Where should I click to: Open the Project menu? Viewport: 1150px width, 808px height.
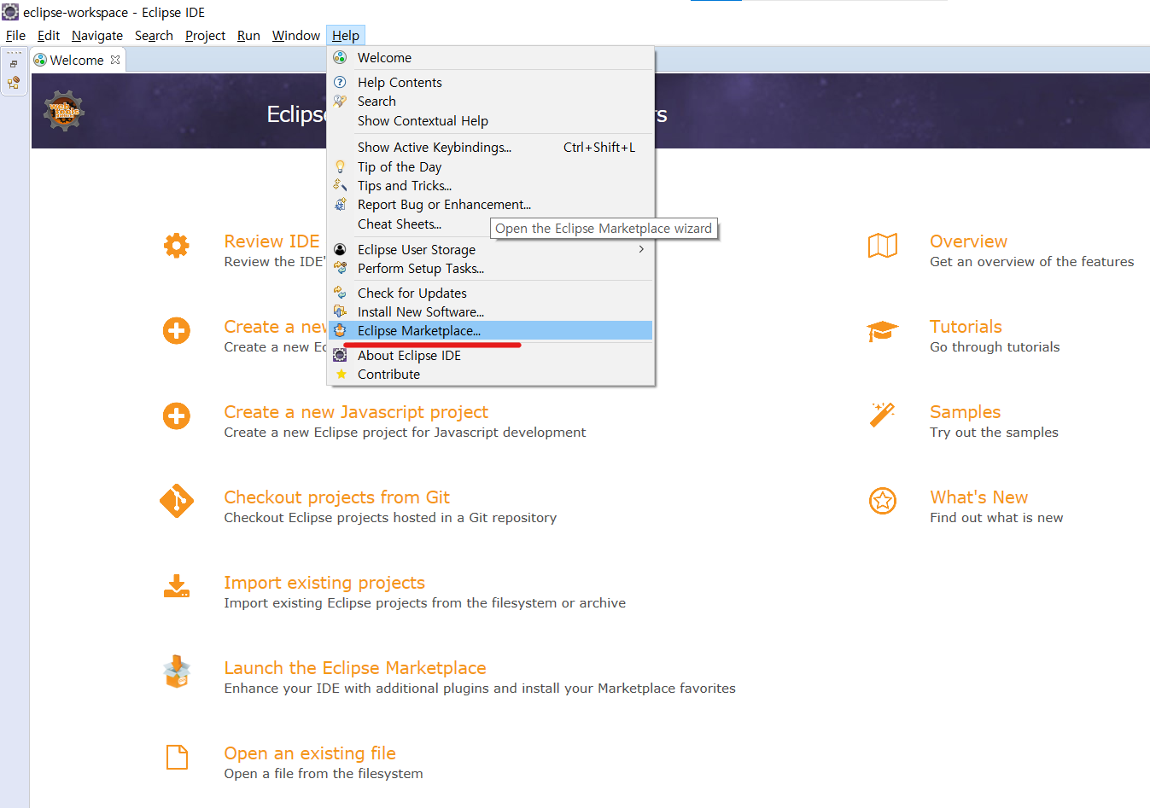[x=205, y=36]
